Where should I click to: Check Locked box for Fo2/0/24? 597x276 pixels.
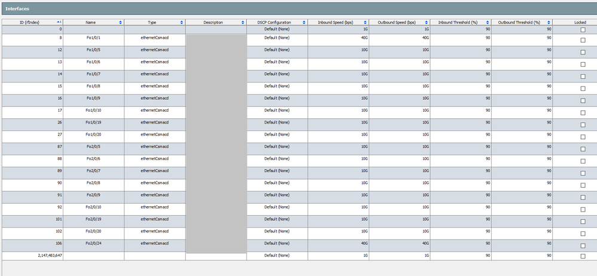583,246
